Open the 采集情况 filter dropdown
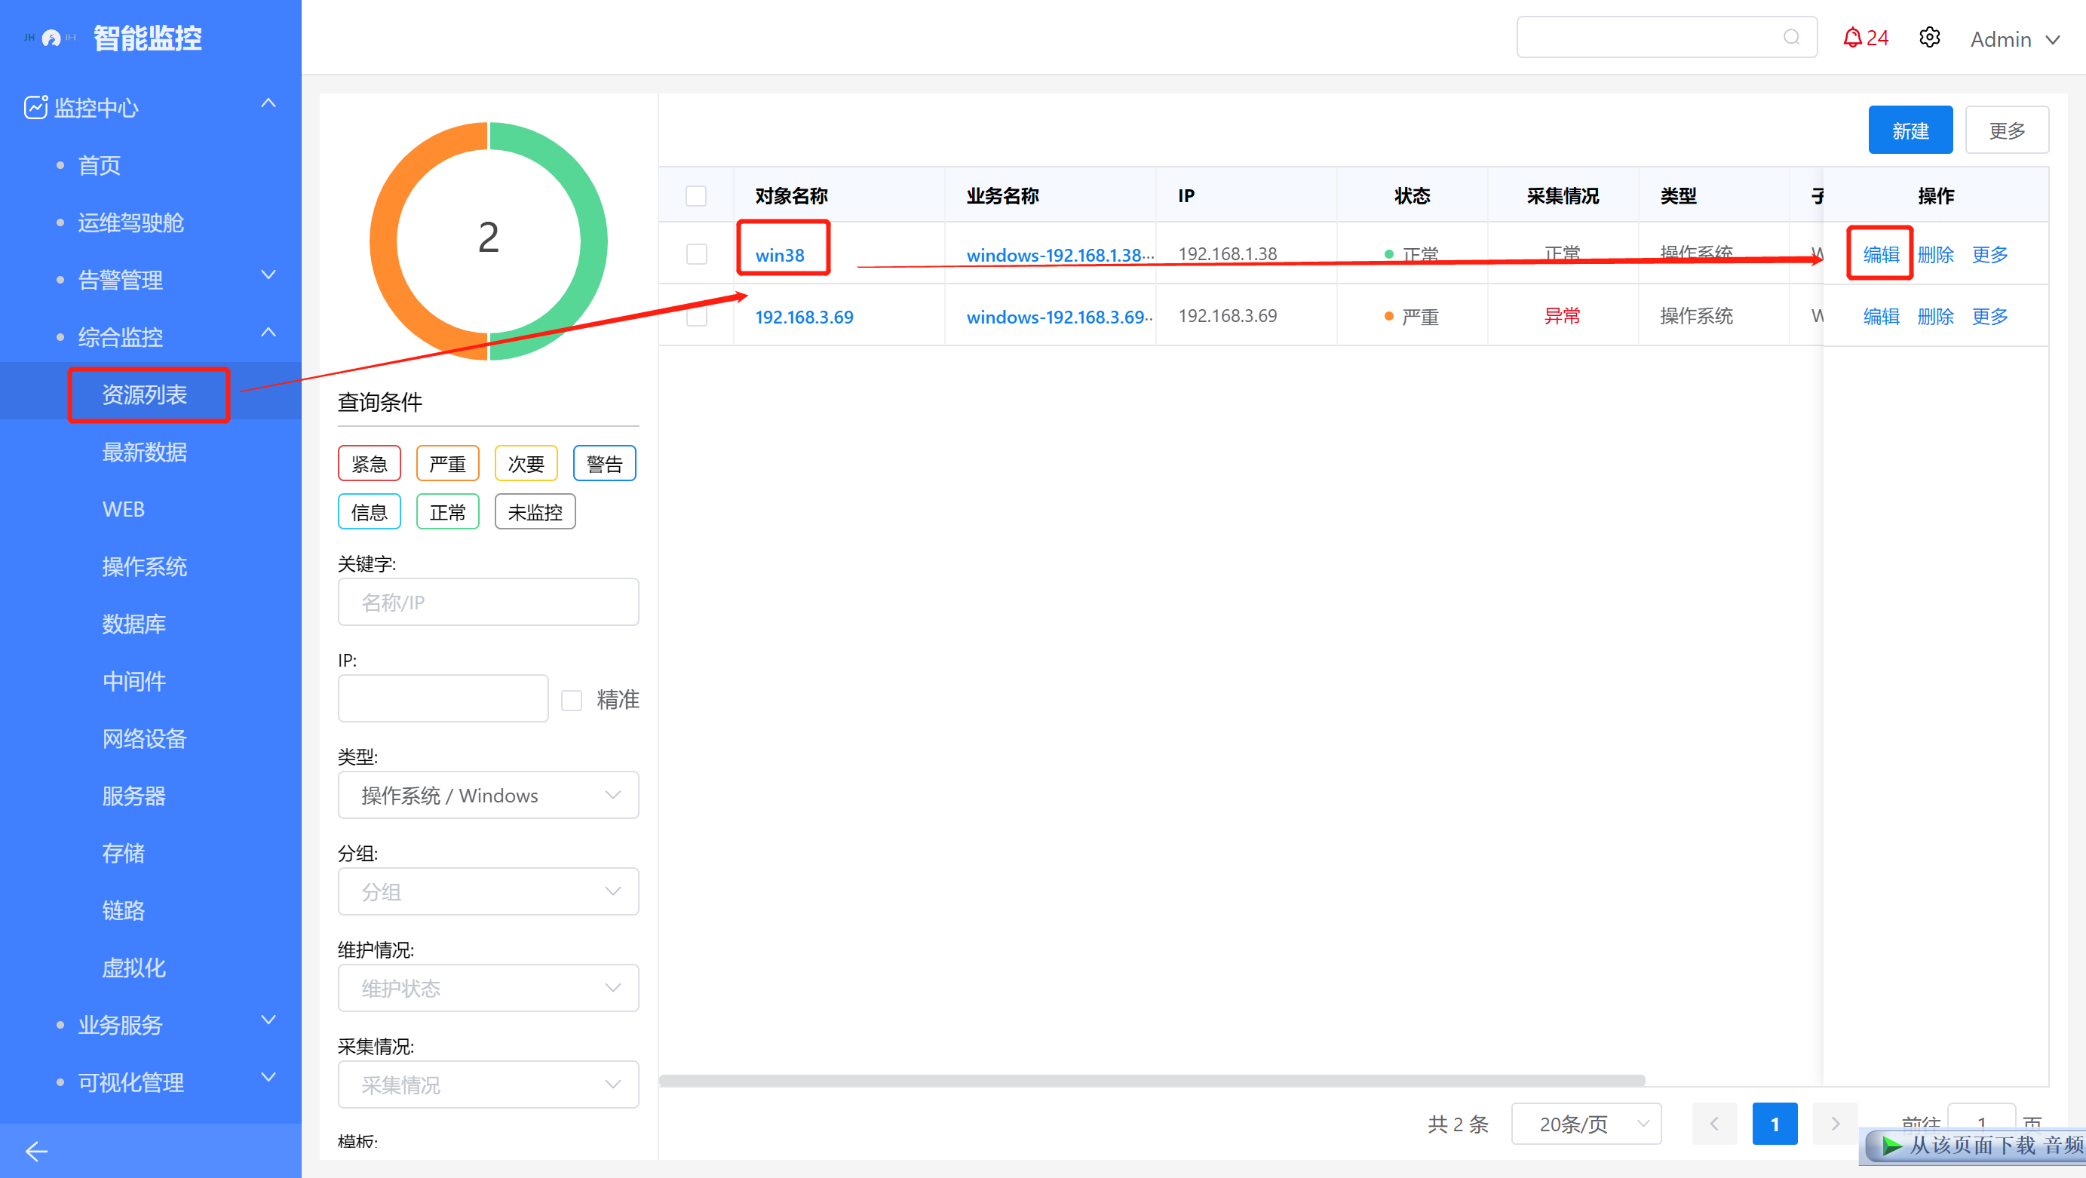The height and width of the screenshot is (1178, 2086). click(x=488, y=1084)
